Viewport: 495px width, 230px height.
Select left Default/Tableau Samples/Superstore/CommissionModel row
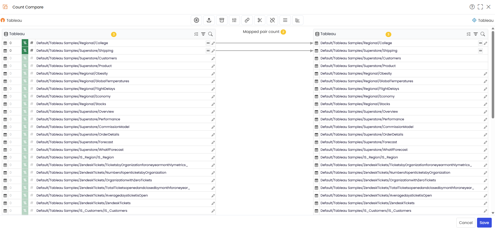(109, 127)
